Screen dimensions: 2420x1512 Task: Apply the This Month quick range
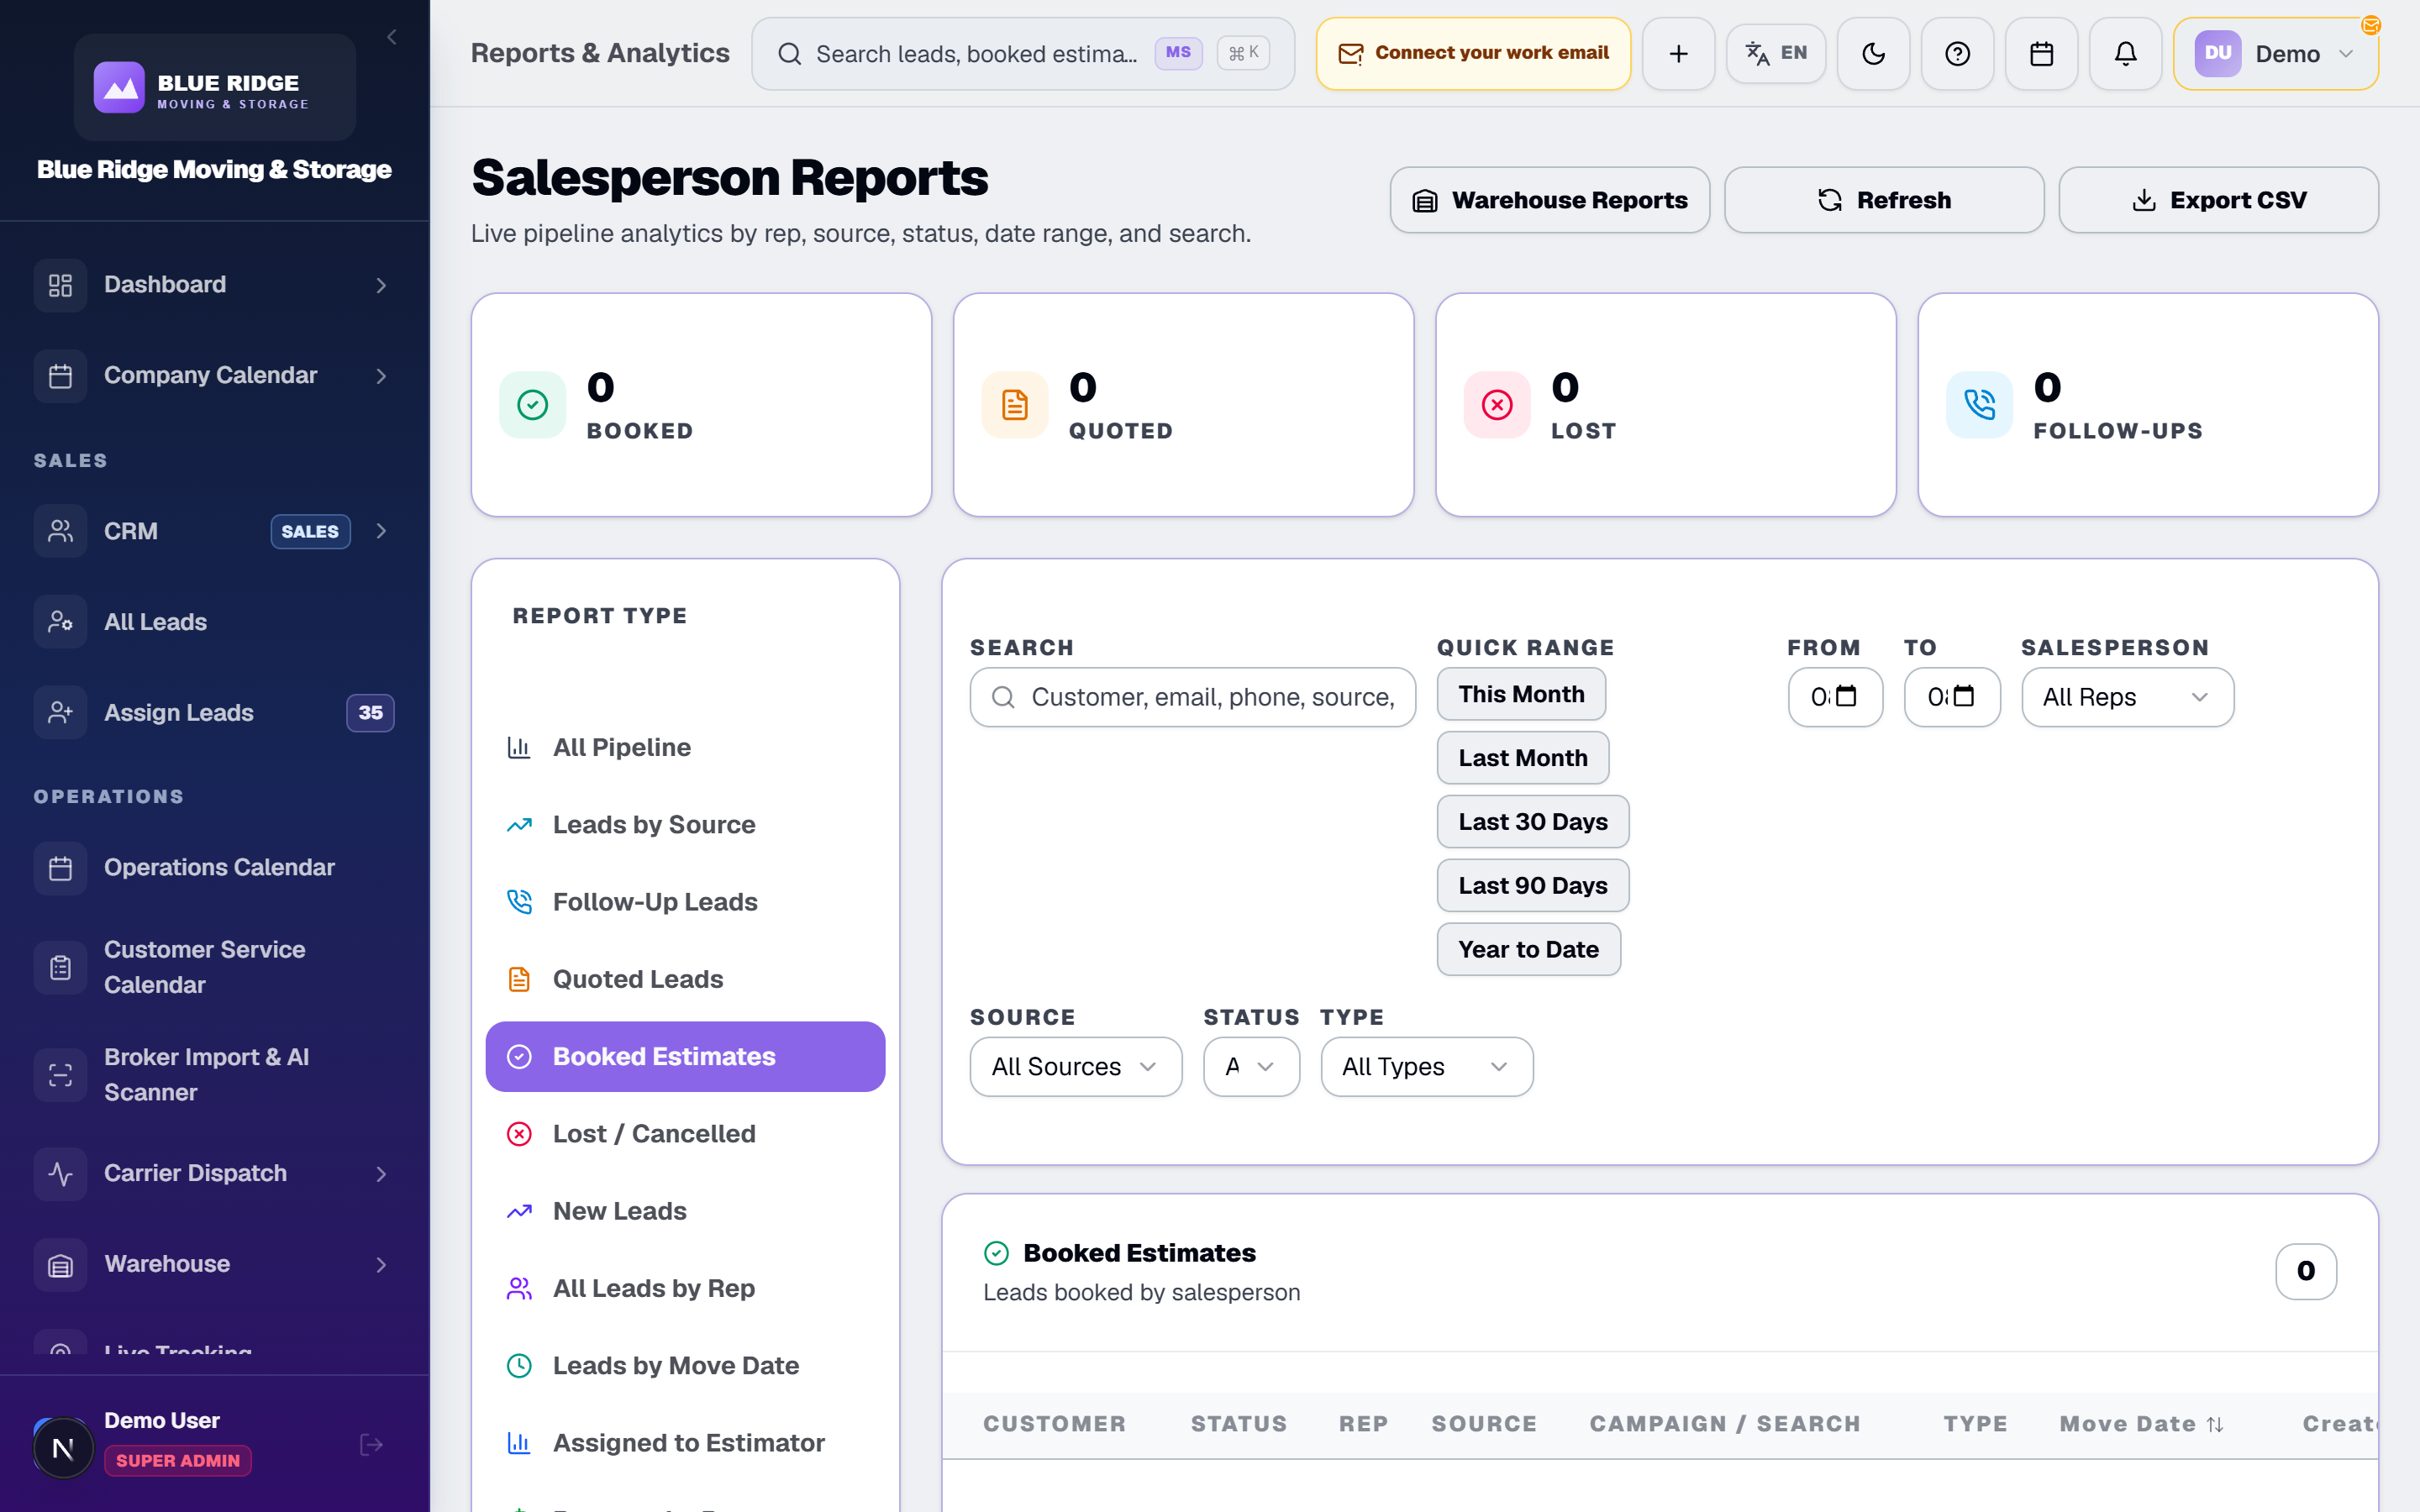click(x=1521, y=694)
